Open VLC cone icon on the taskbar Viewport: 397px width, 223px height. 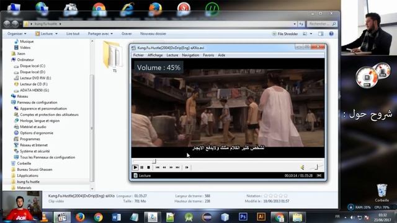(x=45, y=217)
